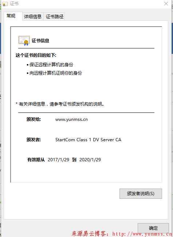Click the 2020/1/29 expiry date

(90, 160)
